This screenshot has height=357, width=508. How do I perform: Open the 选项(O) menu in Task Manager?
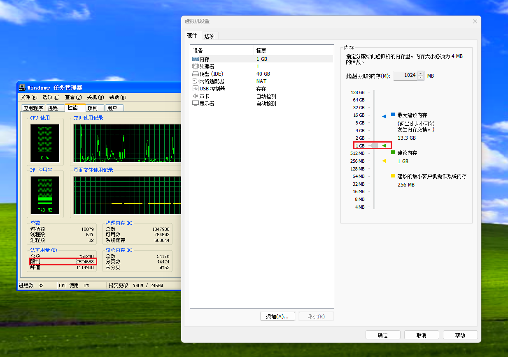(x=51, y=97)
